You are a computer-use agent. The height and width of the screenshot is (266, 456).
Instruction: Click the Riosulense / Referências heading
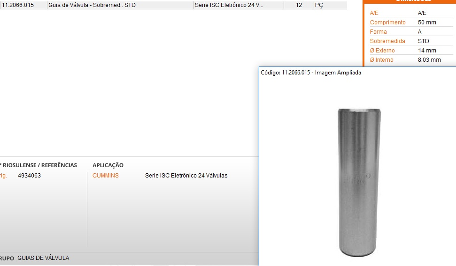click(39, 165)
